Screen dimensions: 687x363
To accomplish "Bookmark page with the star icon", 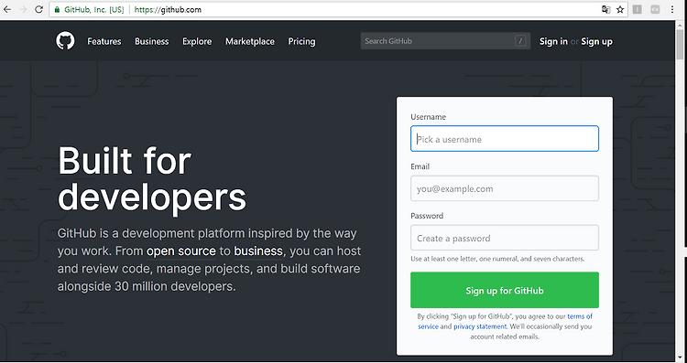I will pyautogui.click(x=620, y=9).
